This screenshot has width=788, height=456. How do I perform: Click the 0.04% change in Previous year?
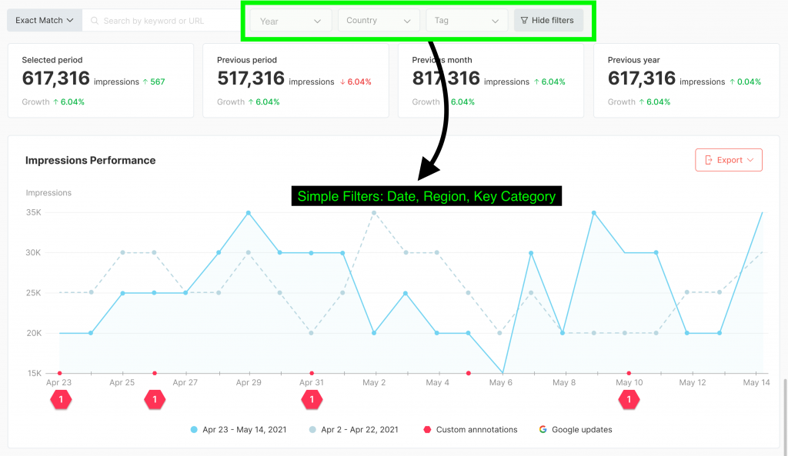click(745, 82)
